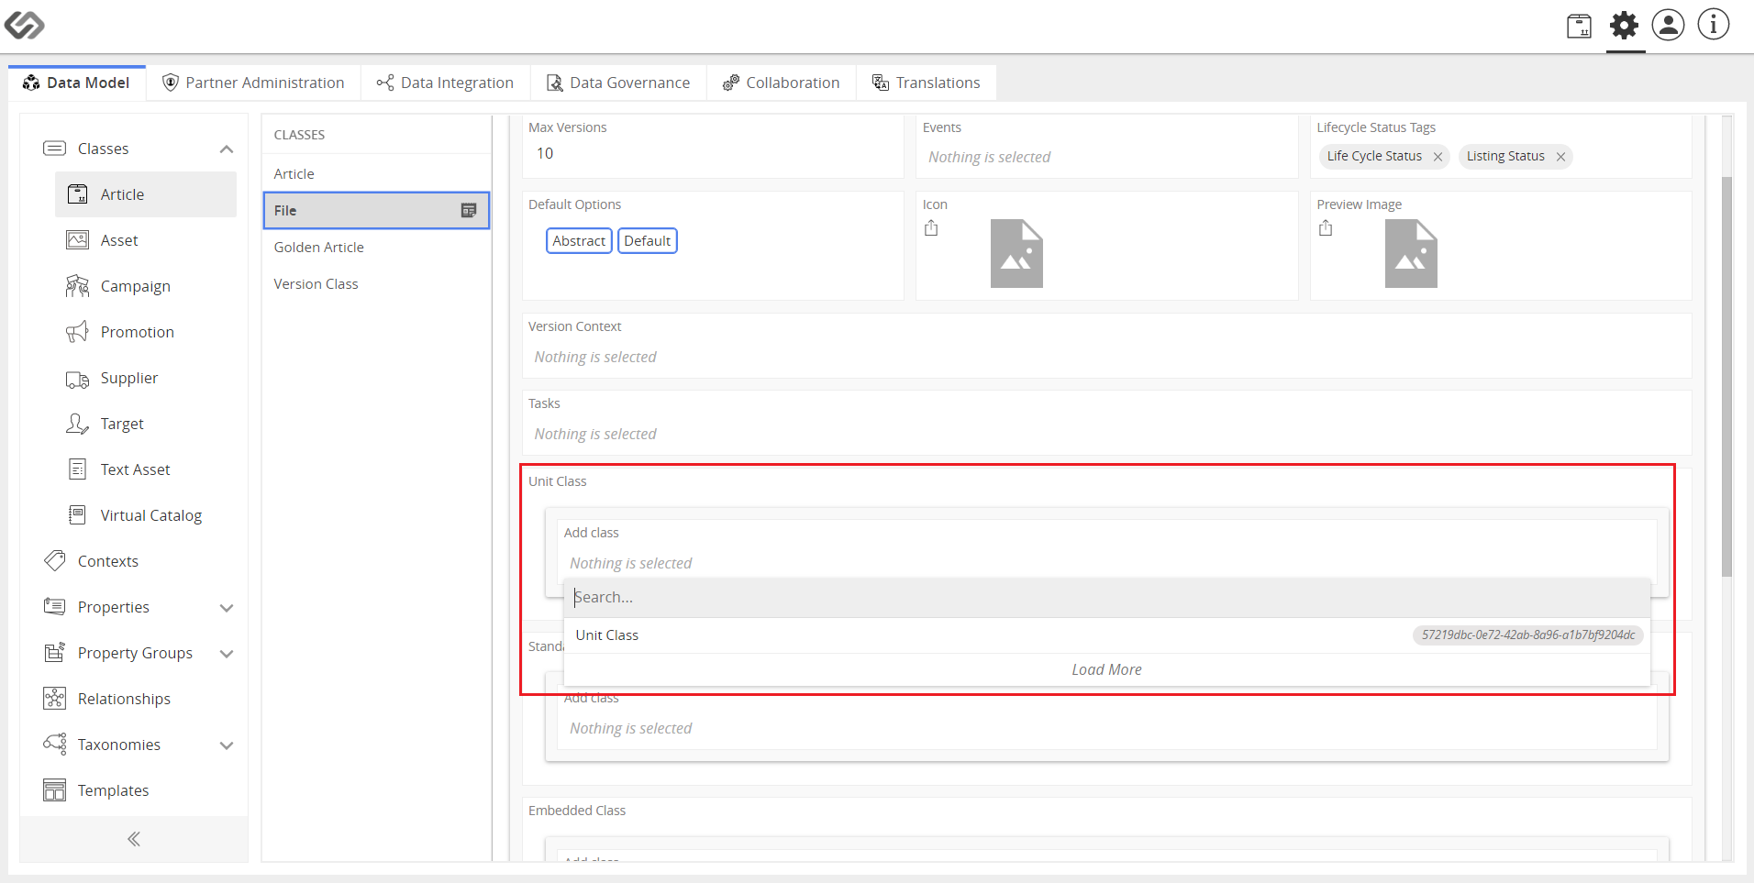Click the Asset class icon
Viewport: 1754px width, 883px height.
click(x=78, y=240)
